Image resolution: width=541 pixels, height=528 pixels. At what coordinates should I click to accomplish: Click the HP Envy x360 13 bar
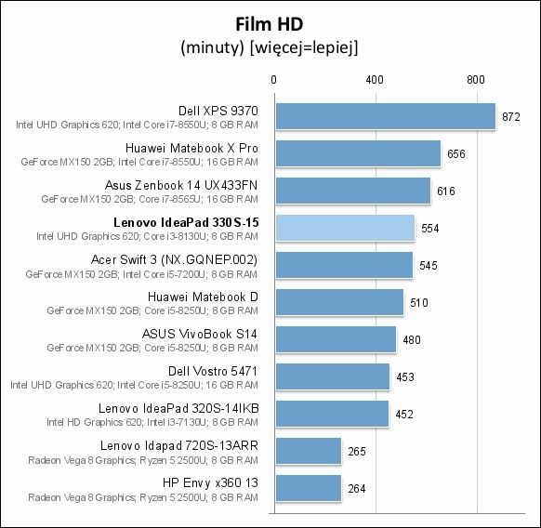tap(309, 488)
